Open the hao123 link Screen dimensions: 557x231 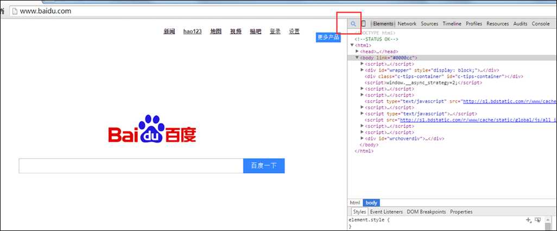(193, 31)
